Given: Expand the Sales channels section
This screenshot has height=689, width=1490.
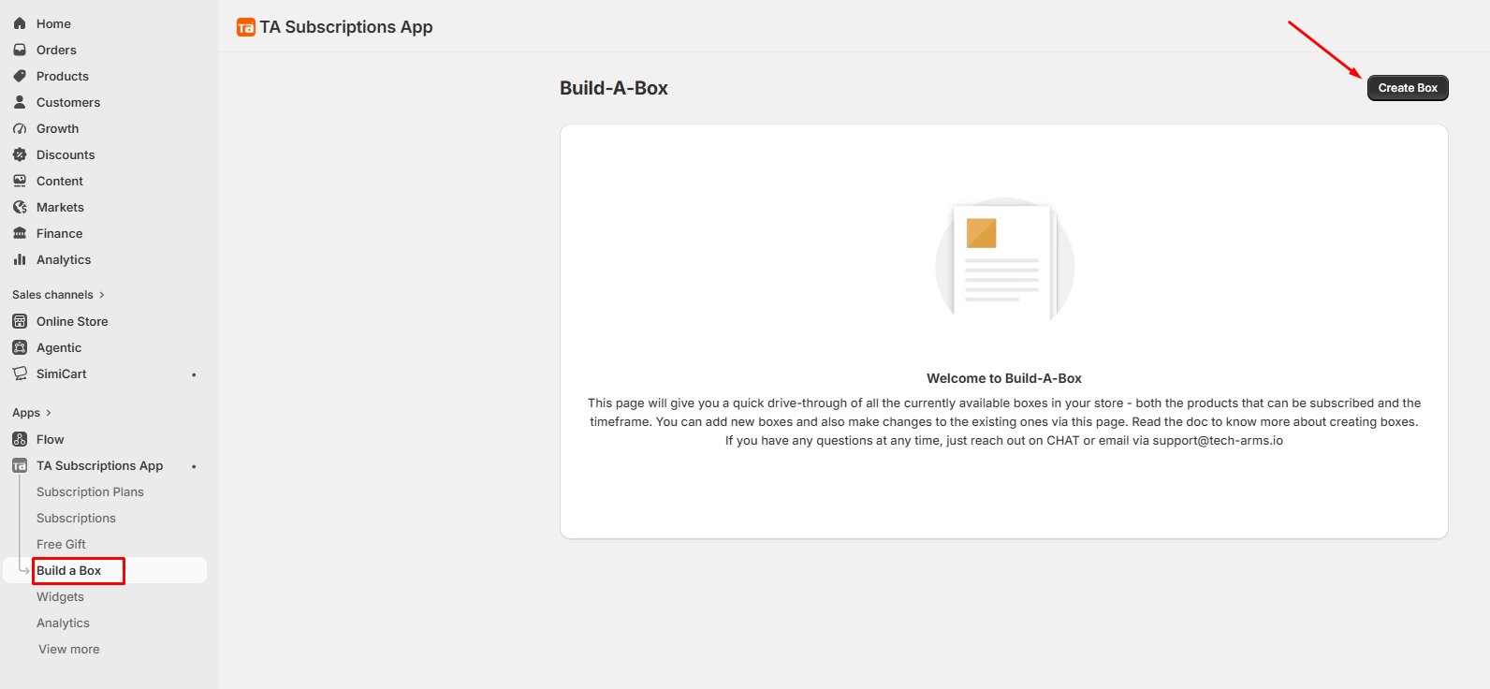Looking at the screenshot, I should pos(58,295).
